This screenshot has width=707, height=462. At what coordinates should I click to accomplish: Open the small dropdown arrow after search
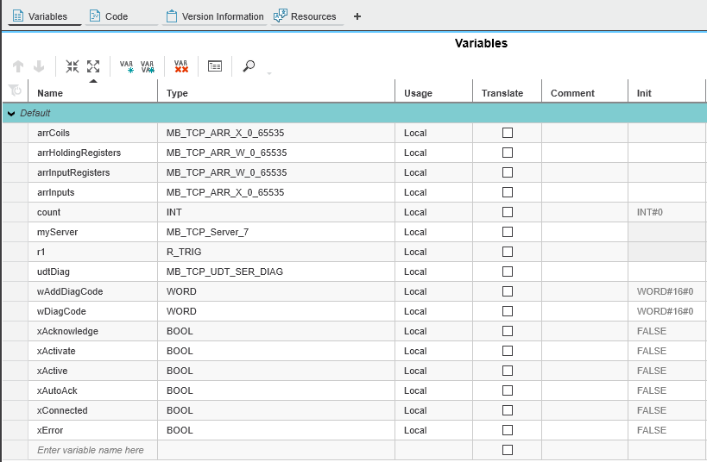pos(269,73)
